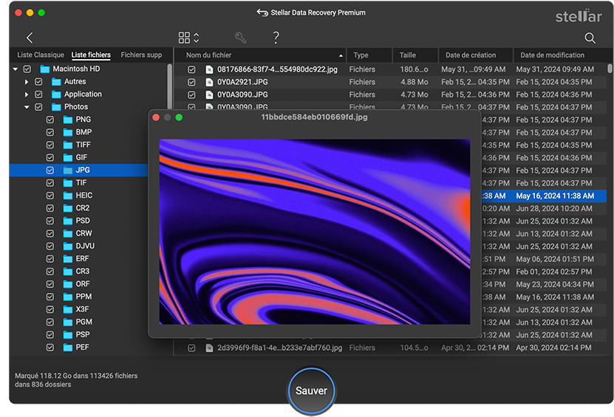Image resolution: width=614 pixels, height=417 pixels.
Task: Select the Liste fichiers tab
Action: (x=91, y=55)
